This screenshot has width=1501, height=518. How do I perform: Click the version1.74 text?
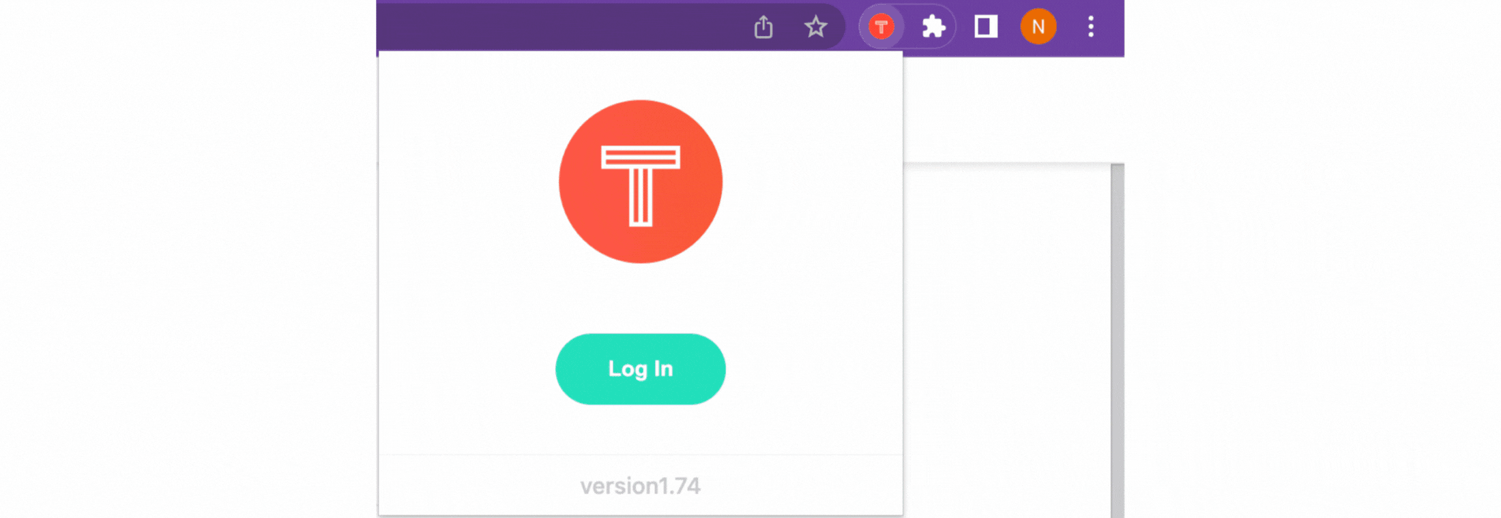(640, 486)
